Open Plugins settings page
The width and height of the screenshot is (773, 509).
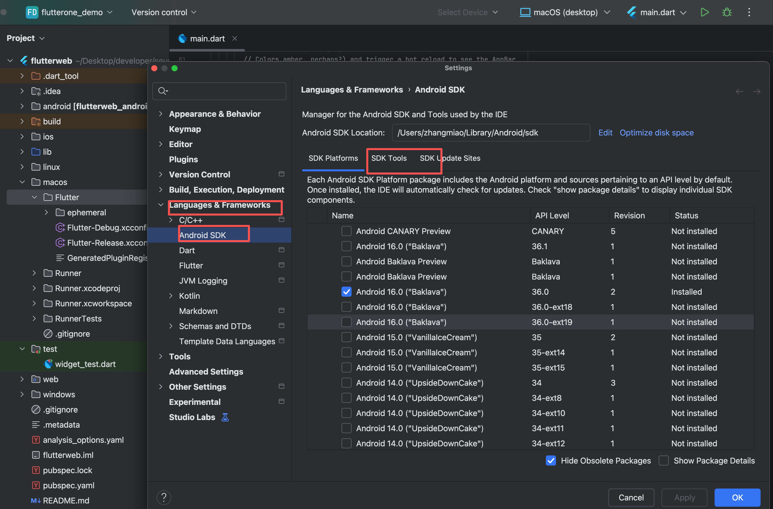tap(183, 159)
